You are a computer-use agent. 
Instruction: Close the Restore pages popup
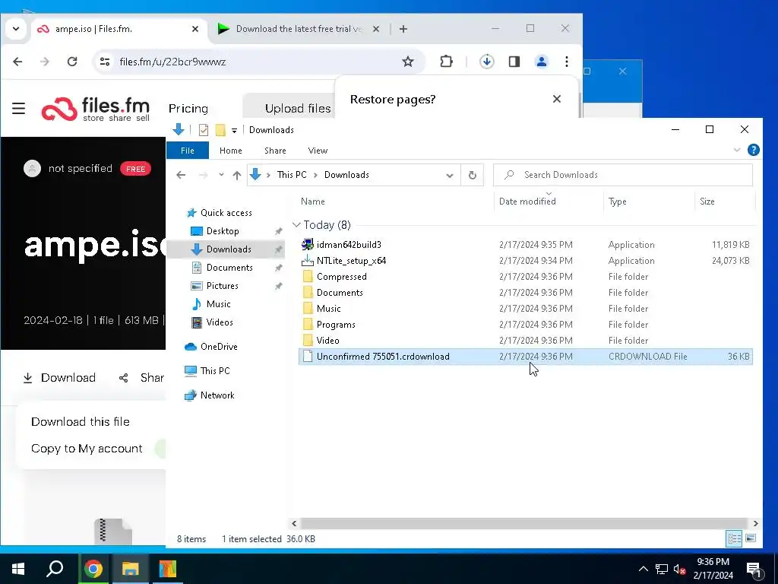[557, 99]
